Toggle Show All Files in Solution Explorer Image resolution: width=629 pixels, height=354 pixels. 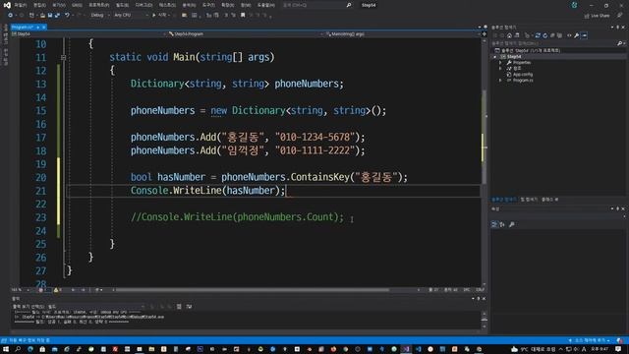[x=559, y=35]
